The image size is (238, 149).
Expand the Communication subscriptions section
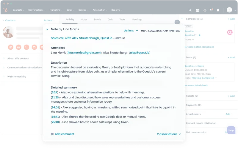click(22, 68)
